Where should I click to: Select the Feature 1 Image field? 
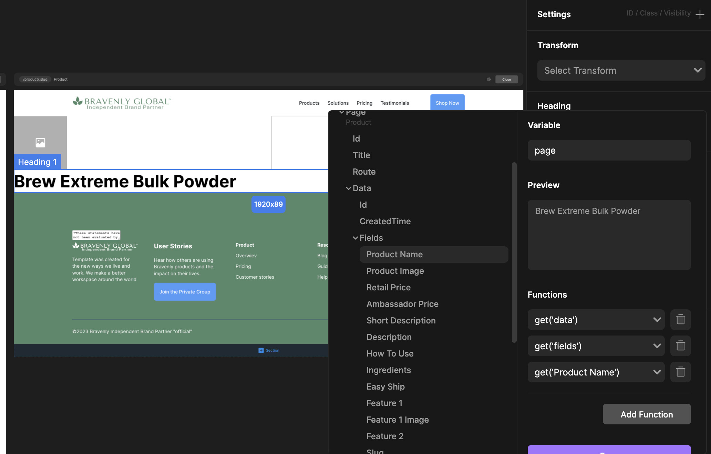398,420
